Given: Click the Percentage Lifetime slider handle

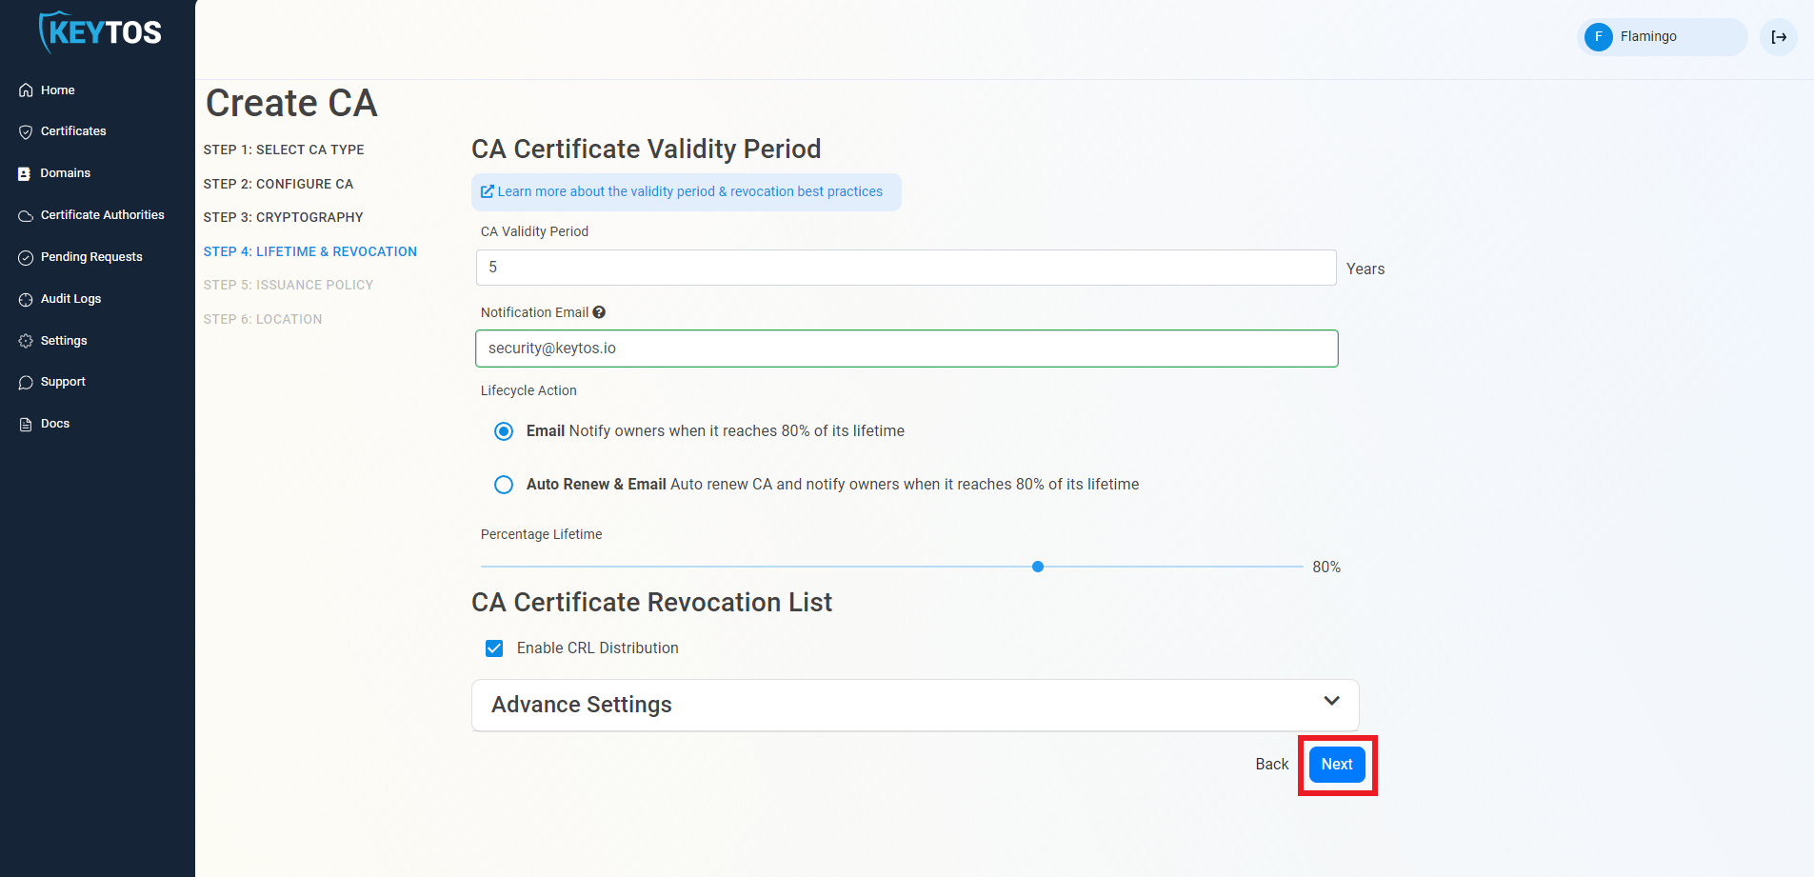Looking at the screenshot, I should pos(1038,567).
